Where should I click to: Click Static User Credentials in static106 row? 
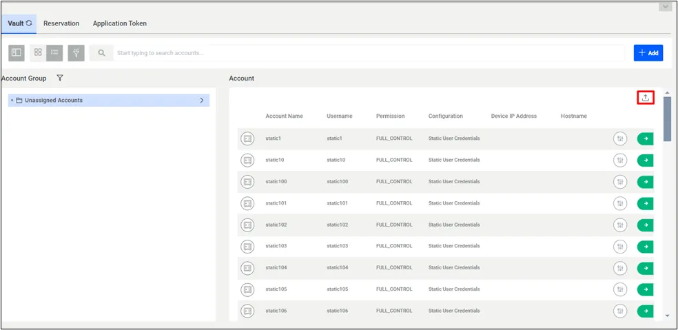pyautogui.click(x=454, y=311)
